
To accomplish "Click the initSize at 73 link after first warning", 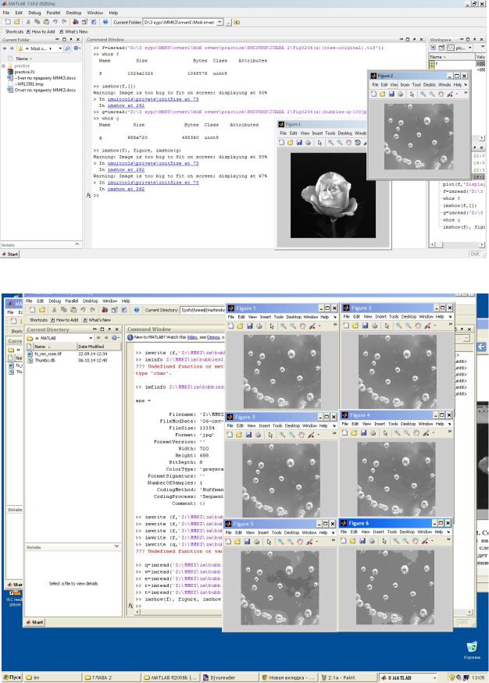I will pyautogui.click(x=153, y=99).
